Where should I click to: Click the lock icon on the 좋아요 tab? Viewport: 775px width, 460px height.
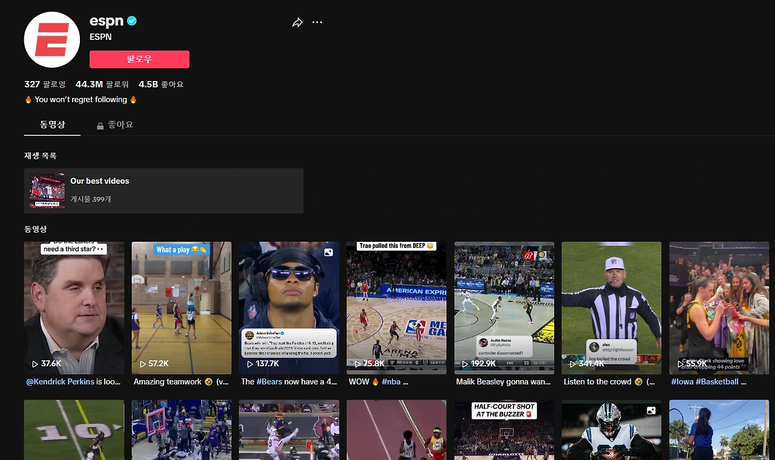[100, 125]
